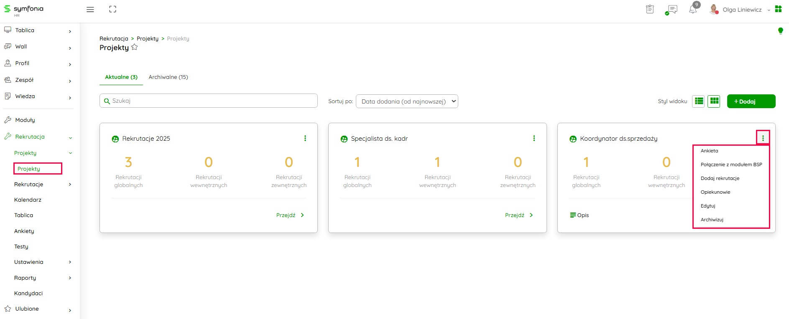Select Archiwizuj from the context menu
Image resolution: width=789 pixels, height=319 pixels.
click(x=712, y=220)
